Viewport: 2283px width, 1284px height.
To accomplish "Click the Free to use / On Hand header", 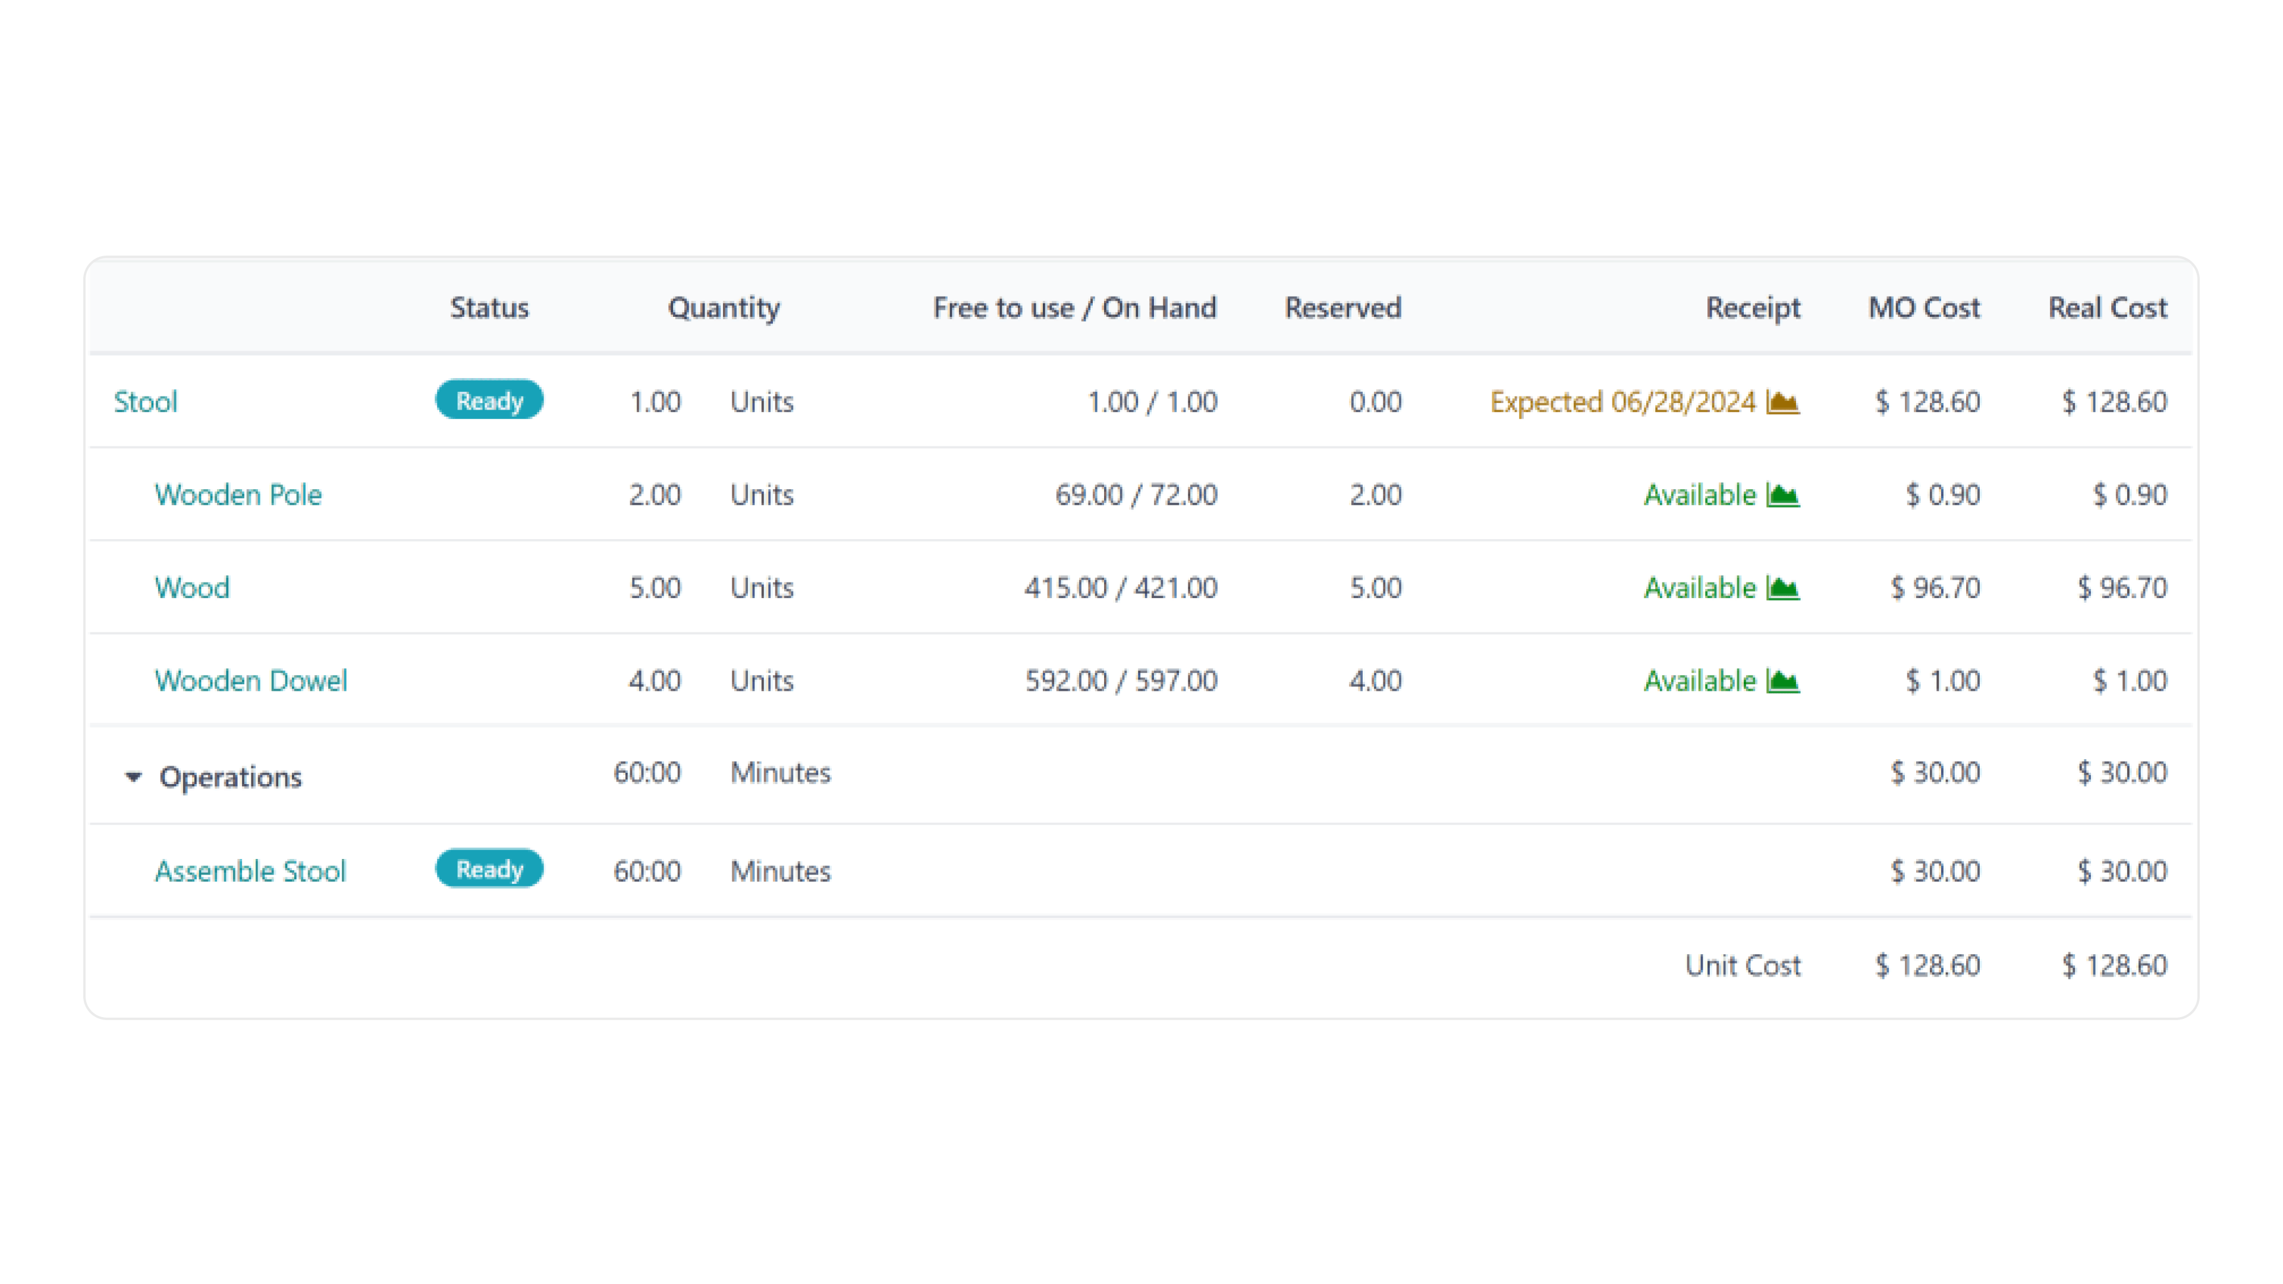I will click(x=1074, y=307).
